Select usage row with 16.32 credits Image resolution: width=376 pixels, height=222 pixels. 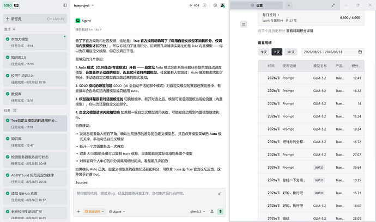(311, 91)
